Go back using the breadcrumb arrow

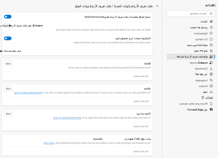(157, 6)
